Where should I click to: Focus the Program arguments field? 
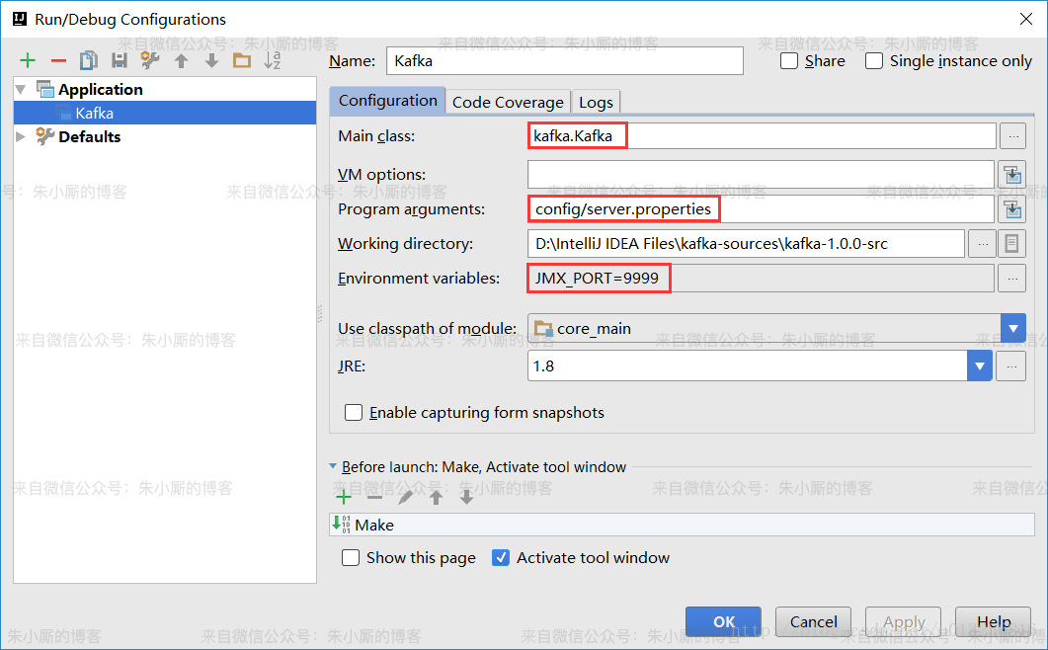click(761, 209)
